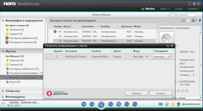Viewport: 203px width, 111px height.
Task: Open the Войти menu
Action: (165, 9)
